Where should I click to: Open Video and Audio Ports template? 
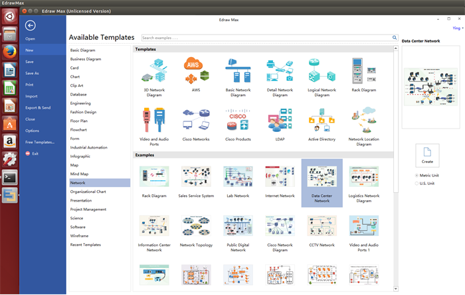pos(154,127)
